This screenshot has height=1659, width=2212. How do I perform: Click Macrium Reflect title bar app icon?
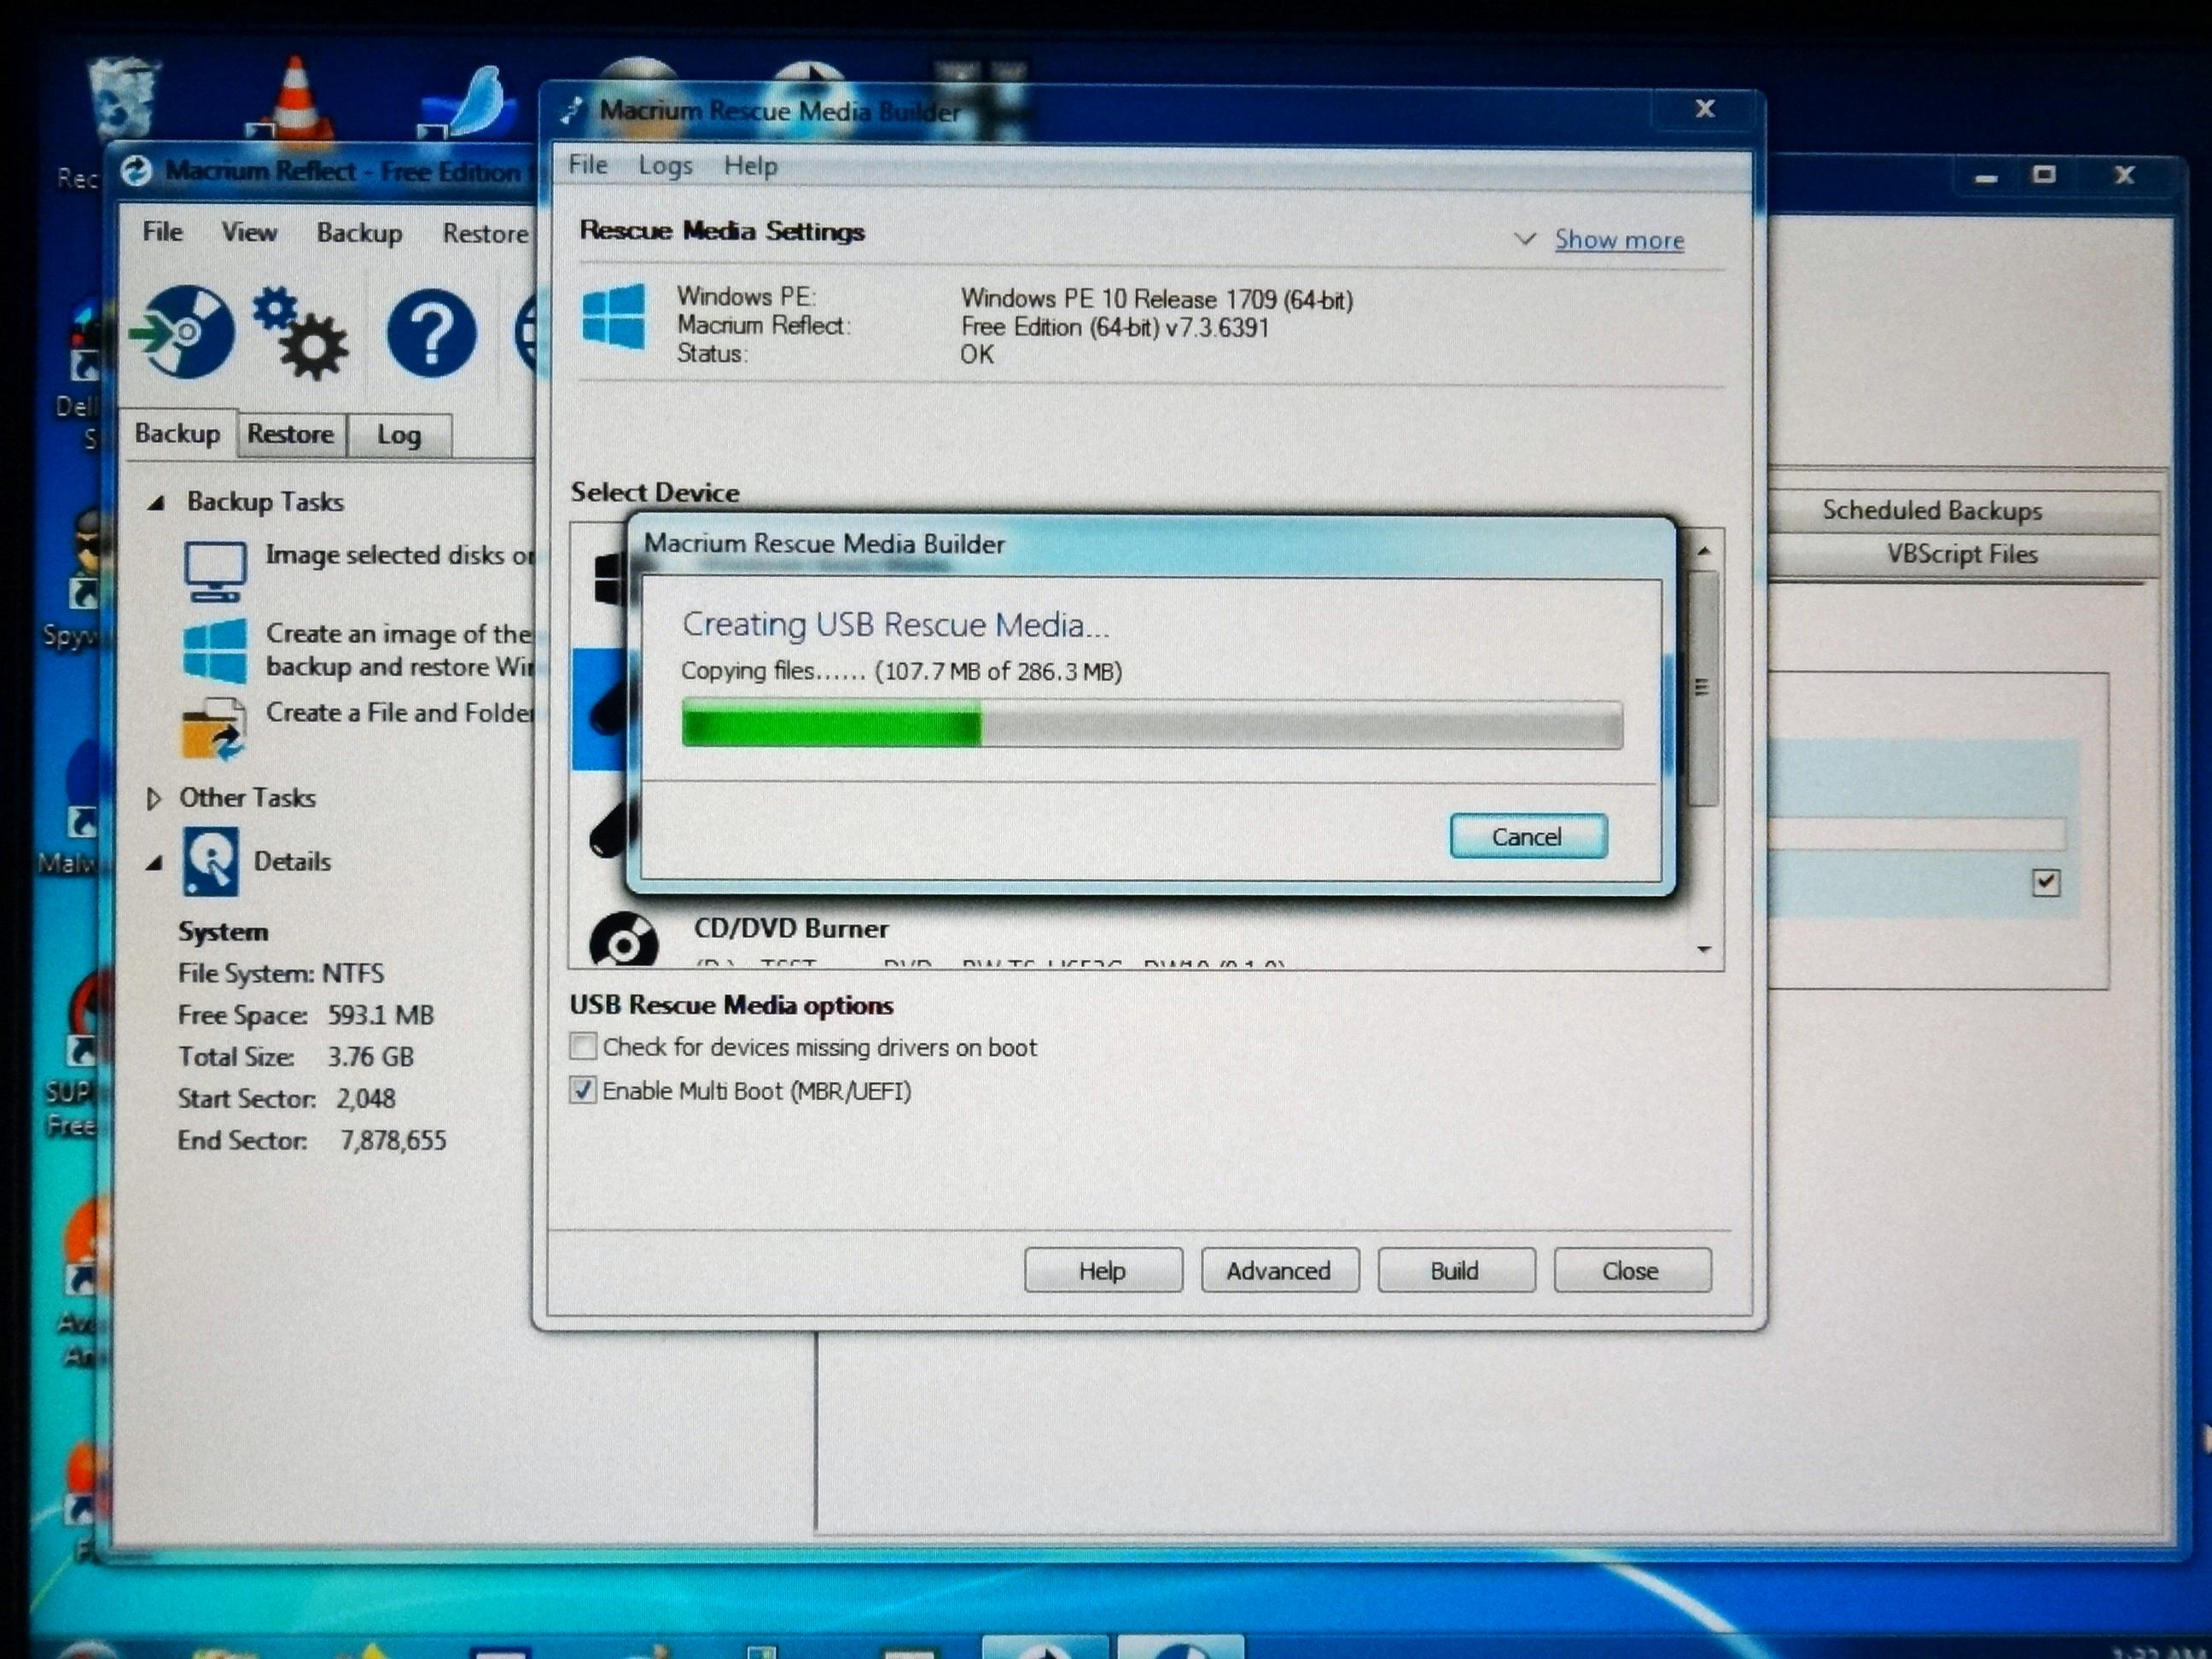tap(137, 171)
